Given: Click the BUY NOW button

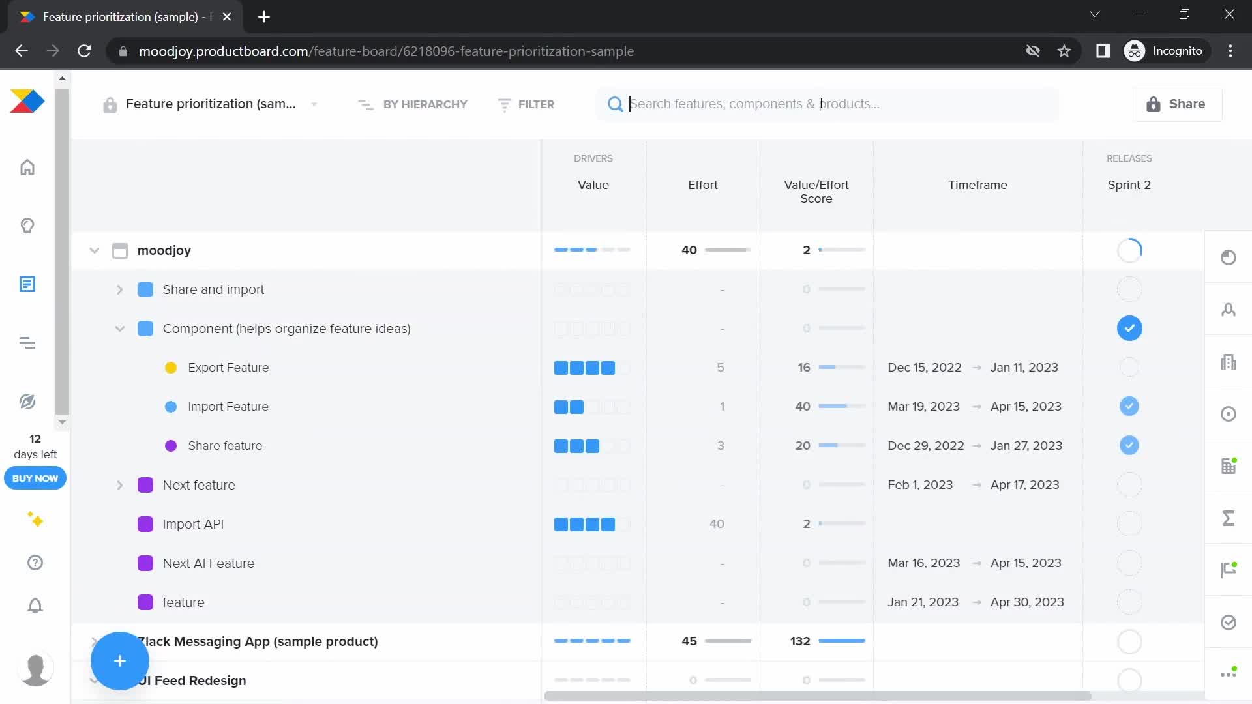Looking at the screenshot, I should coord(35,478).
